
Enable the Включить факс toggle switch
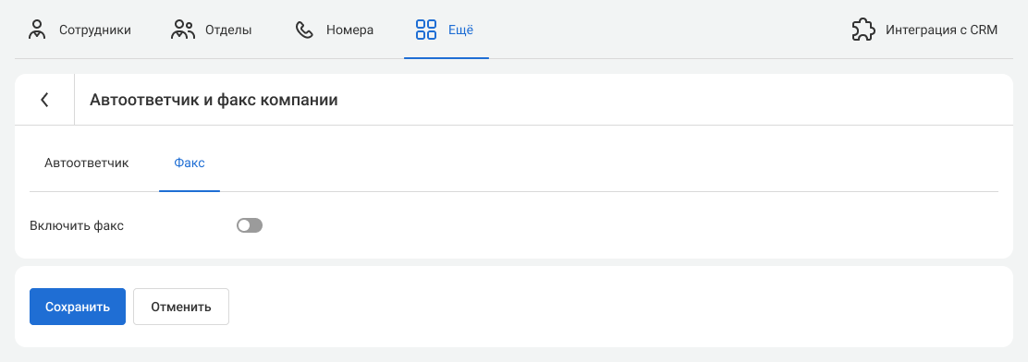pos(250,226)
